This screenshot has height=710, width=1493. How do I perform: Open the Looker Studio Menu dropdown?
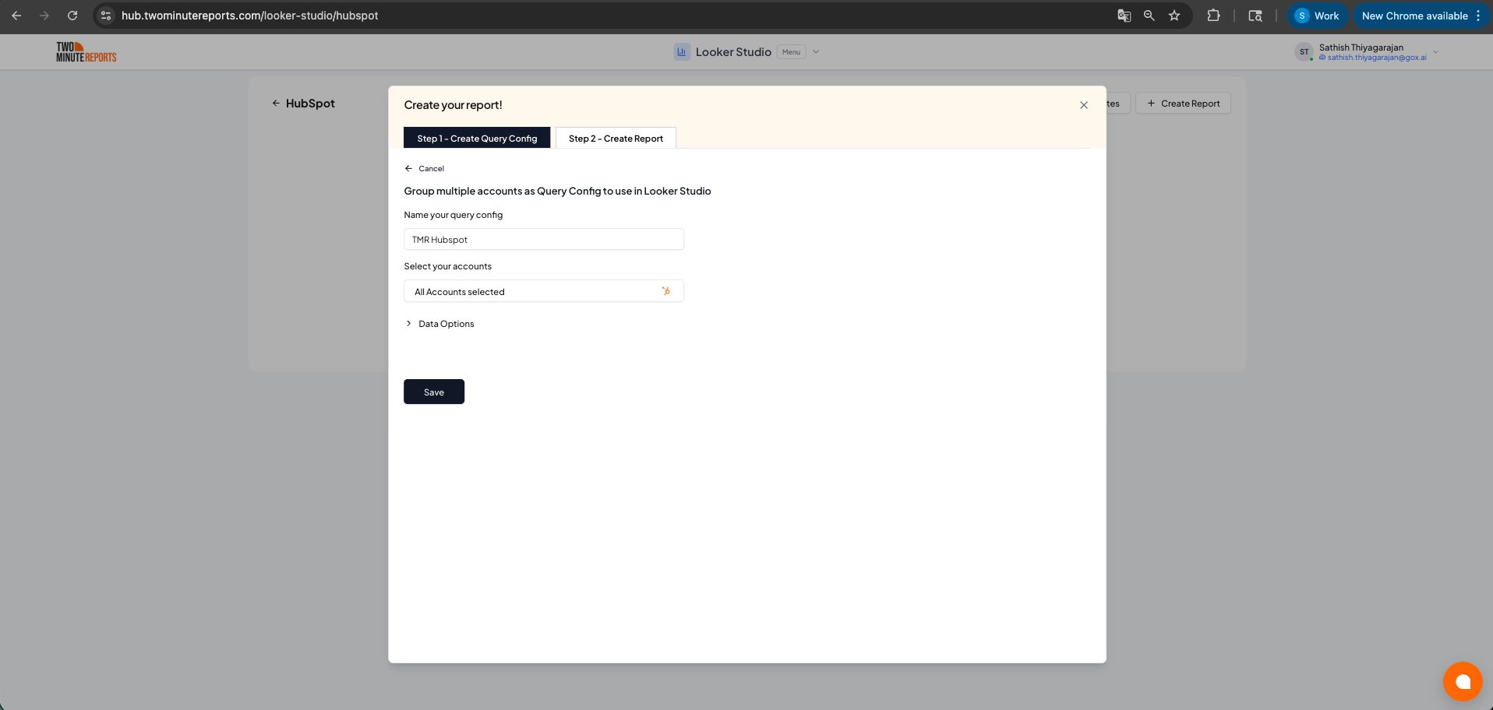coord(792,51)
